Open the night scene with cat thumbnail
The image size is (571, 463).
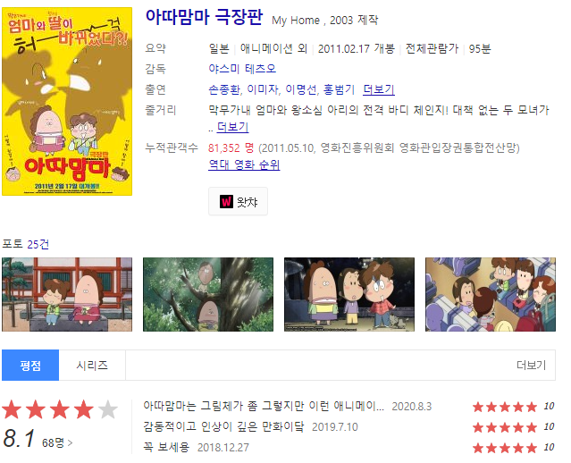pyautogui.click(x=349, y=294)
